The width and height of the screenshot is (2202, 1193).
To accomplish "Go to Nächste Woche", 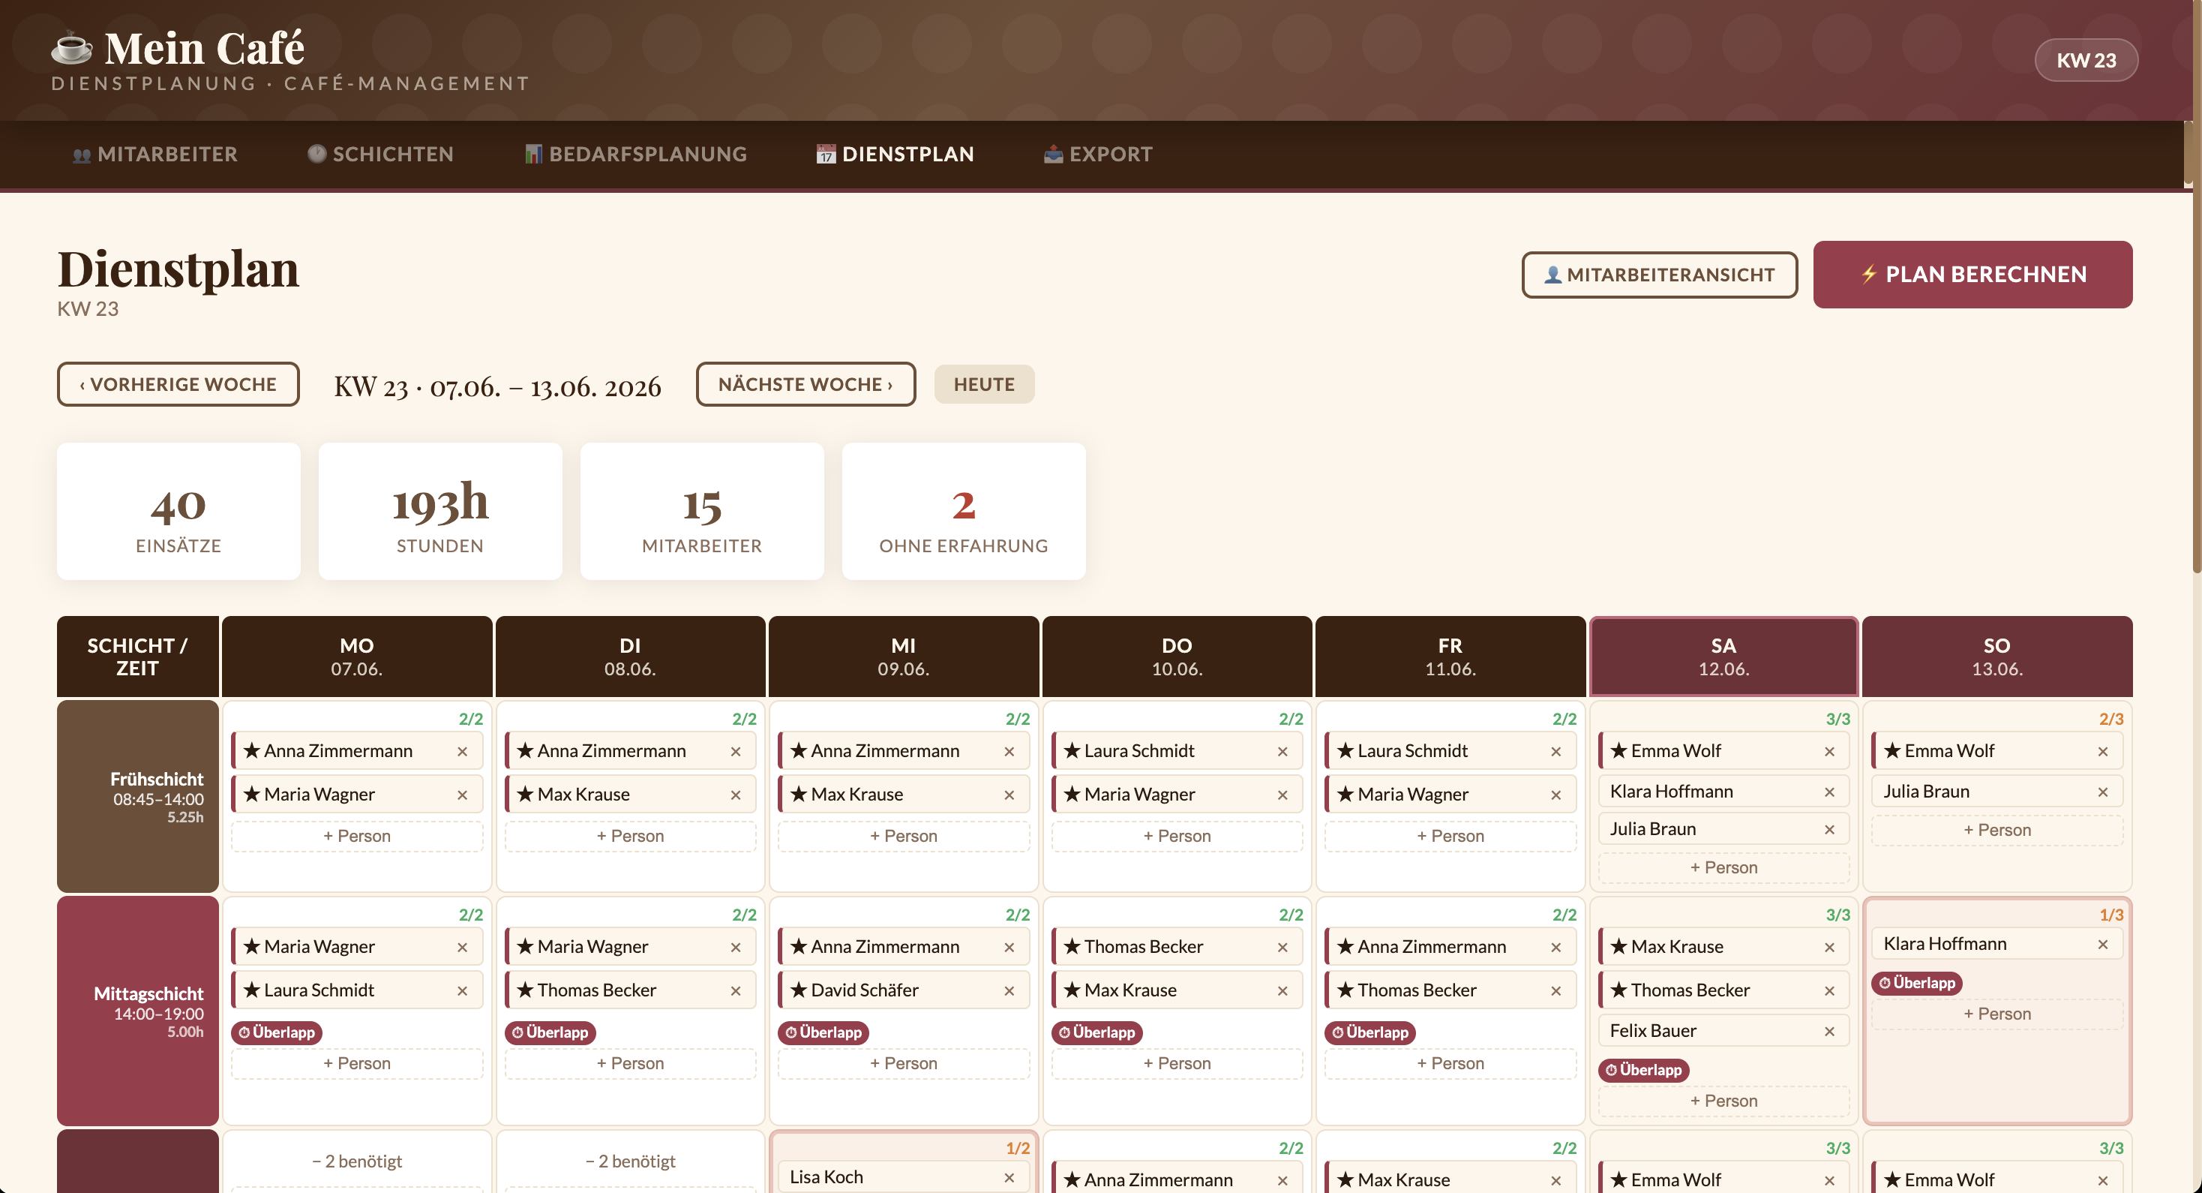I will (x=805, y=384).
